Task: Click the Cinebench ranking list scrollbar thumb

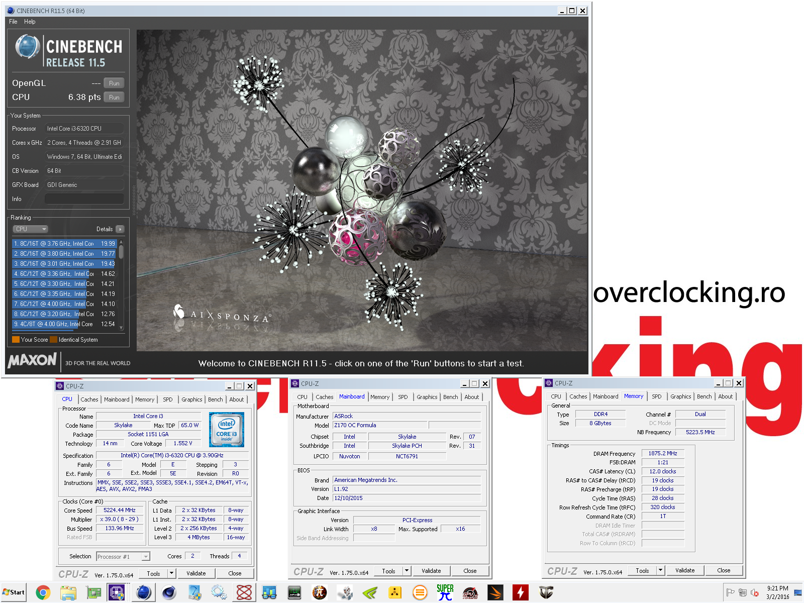Action: pyautogui.click(x=121, y=251)
